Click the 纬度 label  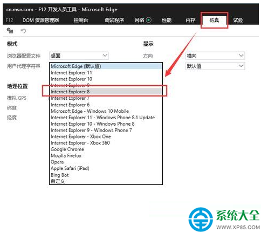pyautogui.click(x=12, y=108)
